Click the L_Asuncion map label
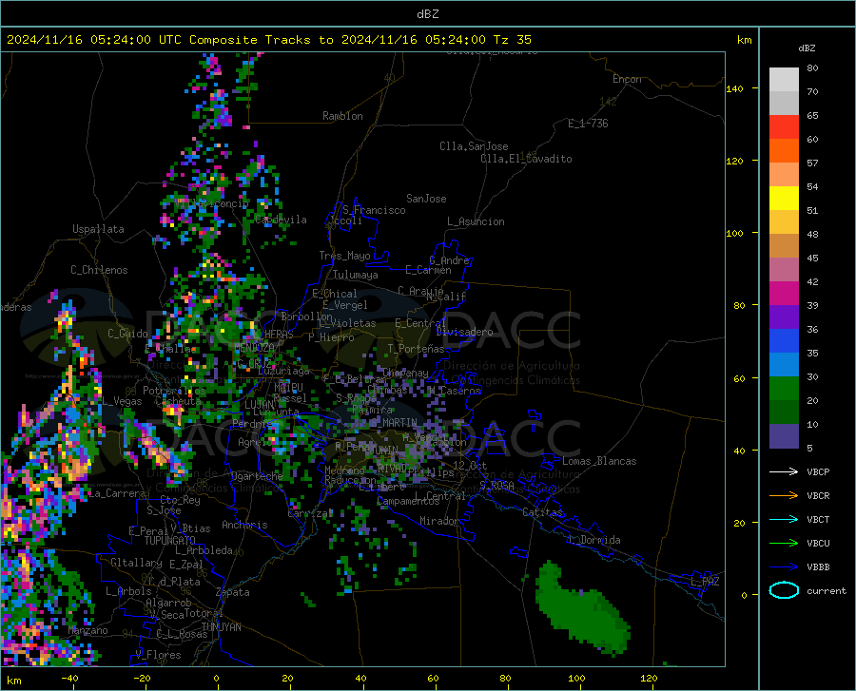Screen dimensions: 856x691 pyautogui.click(x=476, y=221)
